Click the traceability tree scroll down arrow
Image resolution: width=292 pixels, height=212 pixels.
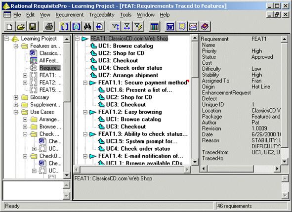click(x=195, y=162)
